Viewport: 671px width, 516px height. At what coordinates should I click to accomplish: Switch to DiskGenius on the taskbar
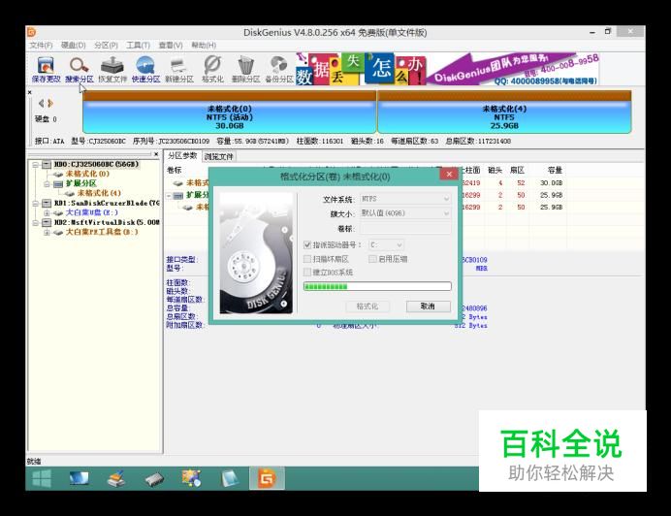[267, 478]
